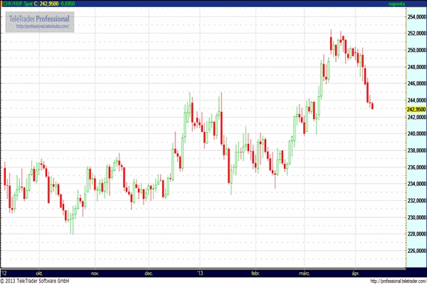Screen dimensions: 427x285
Task: Click the 240,0000 price axis label
Action: tap(416, 134)
